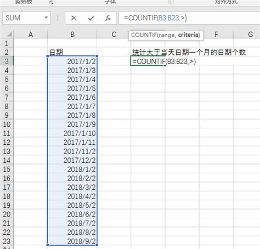Click inside the formula bar text
The width and height of the screenshot is (260, 249).
click(x=155, y=18)
